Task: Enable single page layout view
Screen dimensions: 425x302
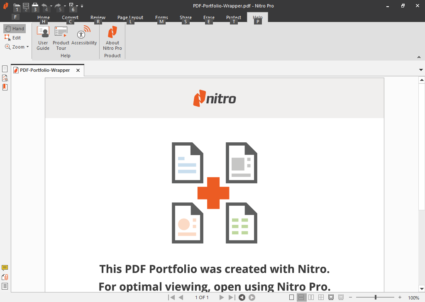Action: point(291,297)
